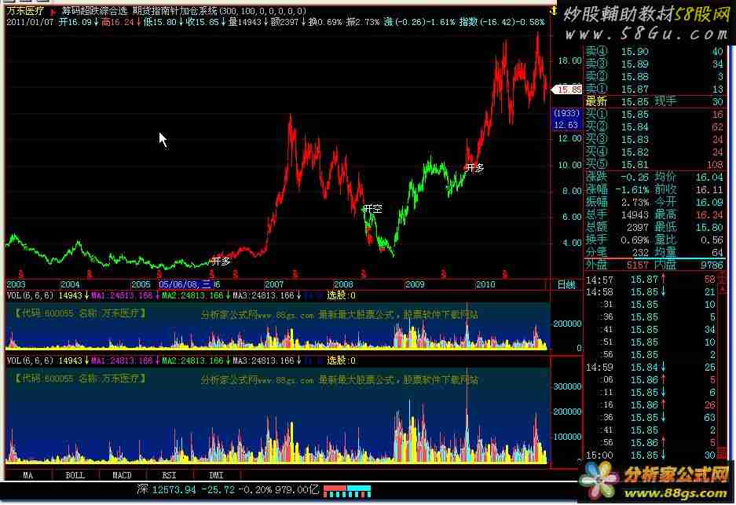The height and width of the screenshot is (505, 736).
Task: Click the stock name 万东医疗
Action: (x=25, y=11)
